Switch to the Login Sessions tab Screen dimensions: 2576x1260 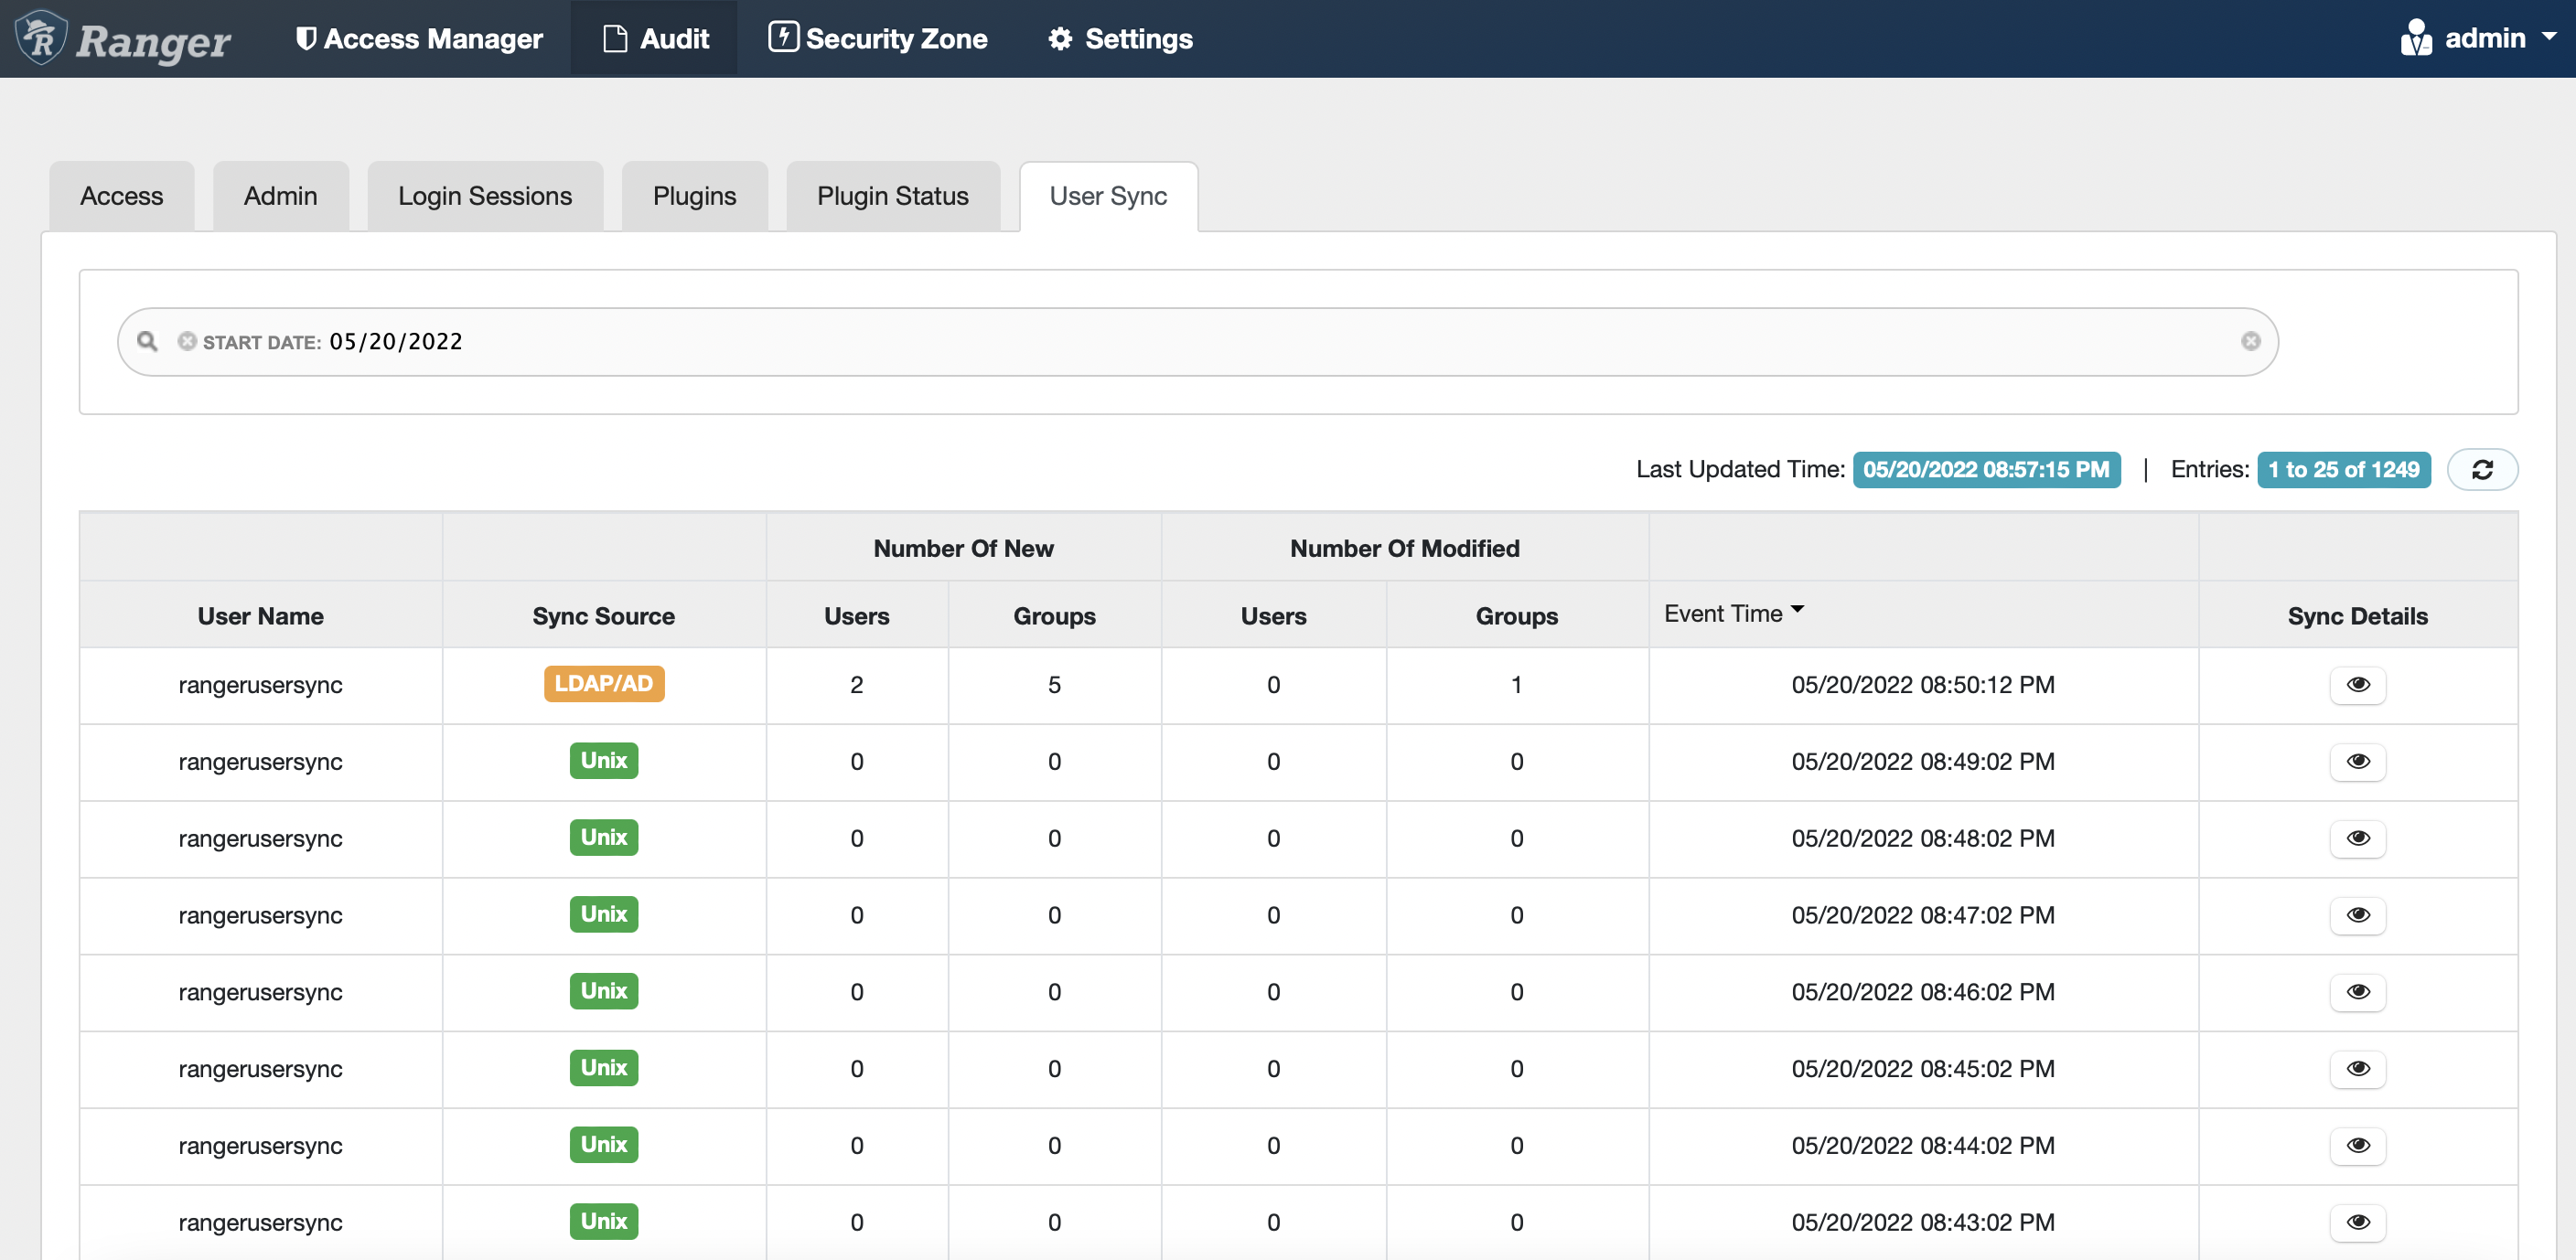(484, 197)
